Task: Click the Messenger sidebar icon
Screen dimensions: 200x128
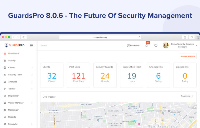Action: [x=5, y=110]
